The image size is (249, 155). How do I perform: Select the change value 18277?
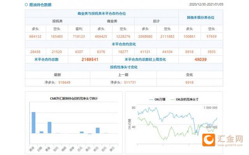(123, 52)
